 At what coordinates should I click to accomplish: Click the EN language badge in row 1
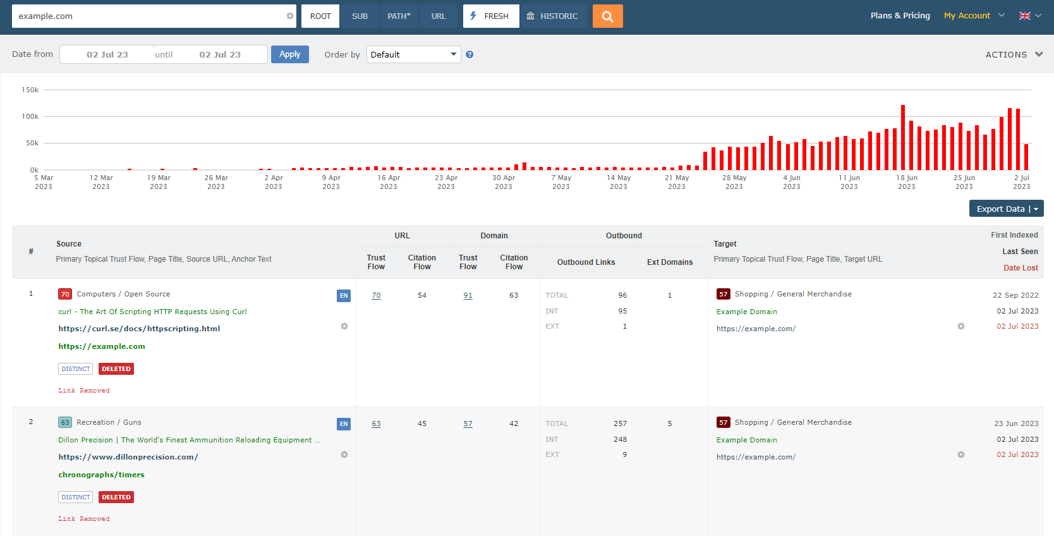click(x=344, y=296)
